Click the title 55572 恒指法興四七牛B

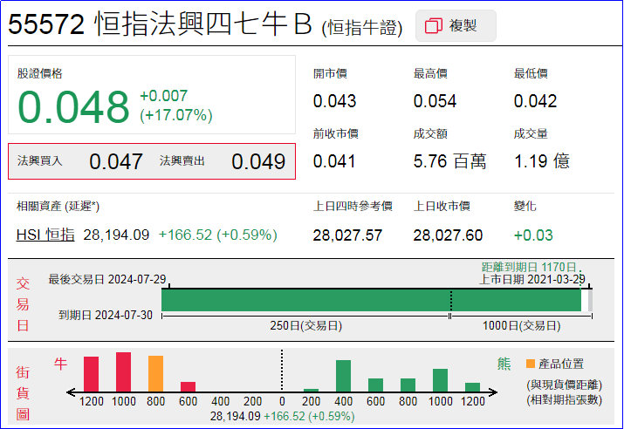point(160,24)
